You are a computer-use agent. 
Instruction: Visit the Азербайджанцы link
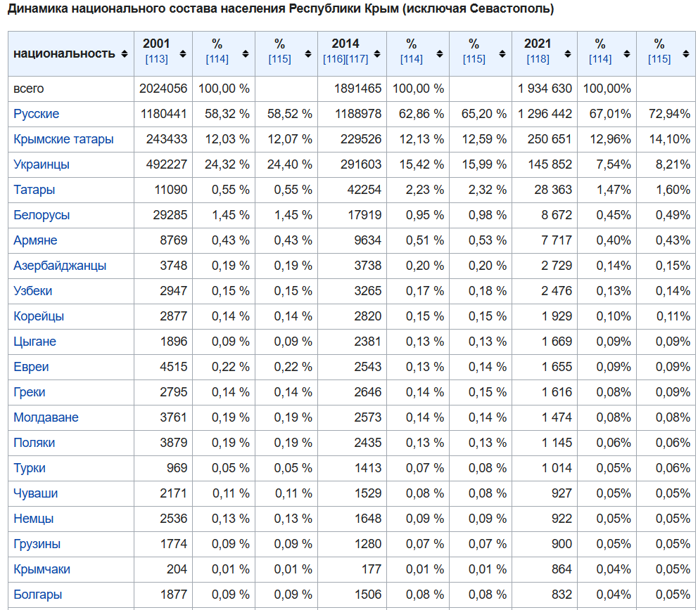coord(60,266)
